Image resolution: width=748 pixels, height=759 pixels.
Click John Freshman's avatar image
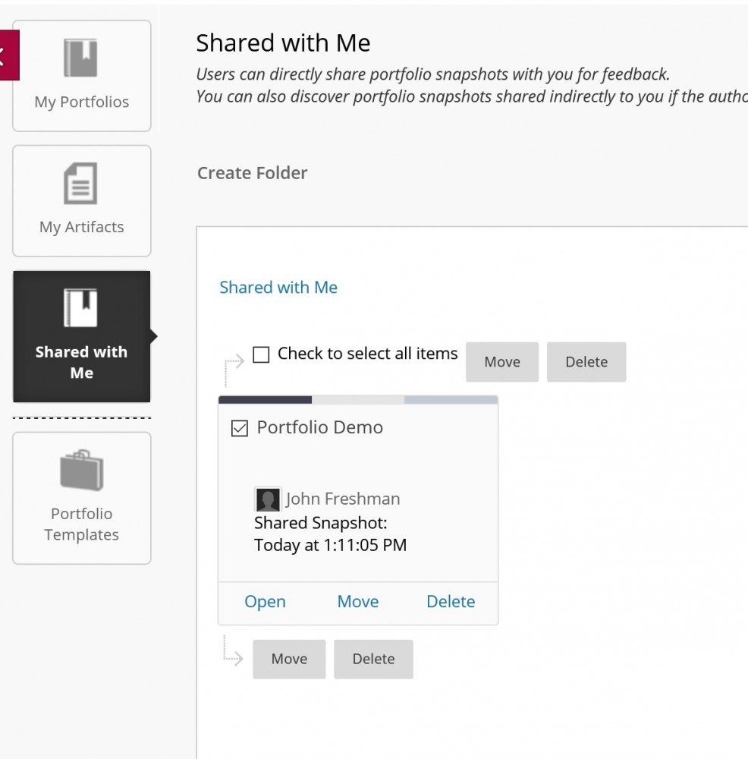point(267,499)
